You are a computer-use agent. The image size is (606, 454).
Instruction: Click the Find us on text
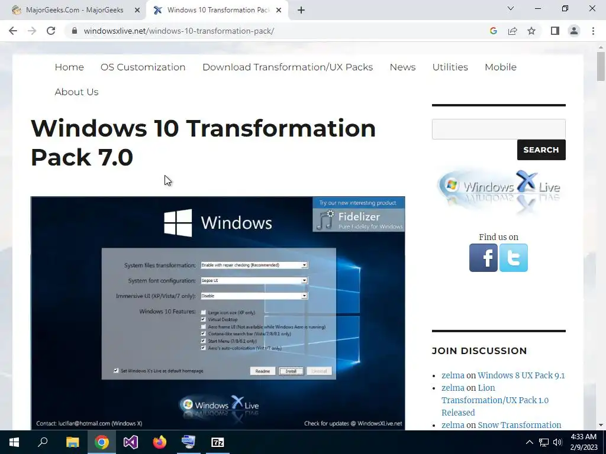pos(498,236)
